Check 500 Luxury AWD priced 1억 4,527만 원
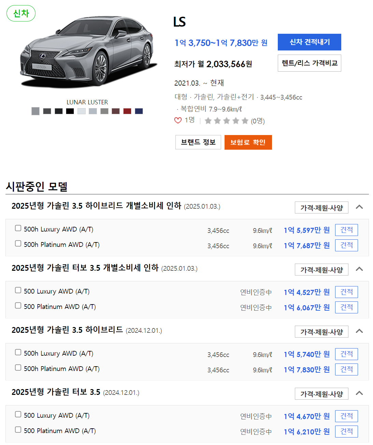This screenshot has height=445, width=373. coord(18,290)
